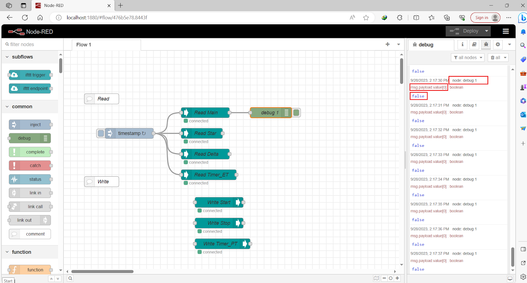Open the help book sidebar tab icon
This screenshot has height=283, width=527.
coord(474,44)
